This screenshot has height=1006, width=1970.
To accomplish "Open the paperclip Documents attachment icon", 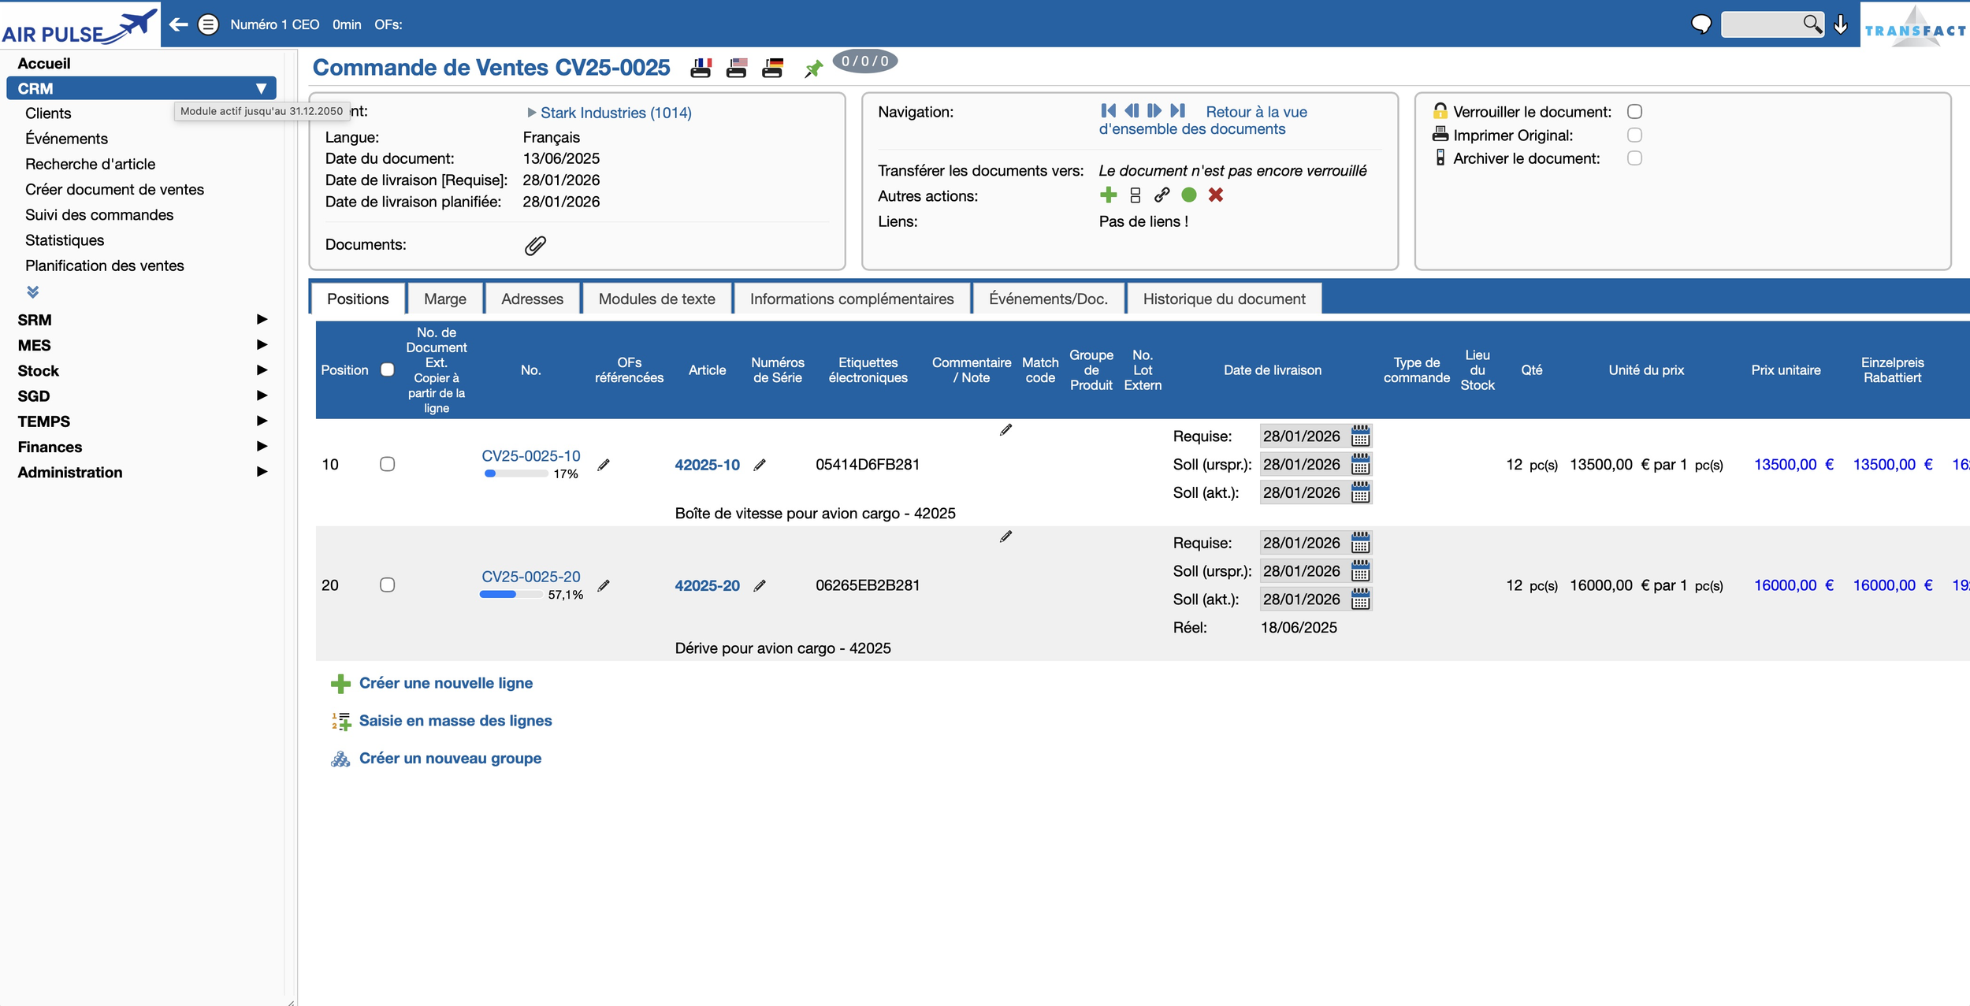I will [535, 246].
